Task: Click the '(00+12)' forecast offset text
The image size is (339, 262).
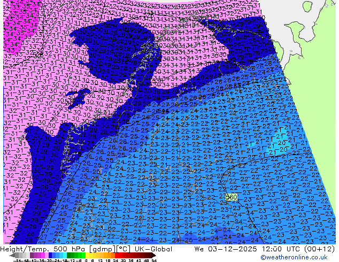Action: point(319,249)
